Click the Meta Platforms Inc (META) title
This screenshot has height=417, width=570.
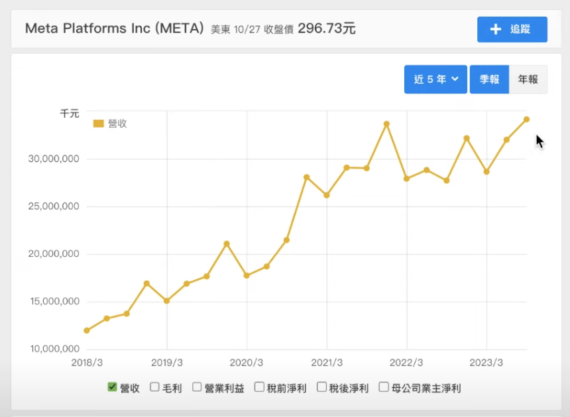(x=115, y=28)
